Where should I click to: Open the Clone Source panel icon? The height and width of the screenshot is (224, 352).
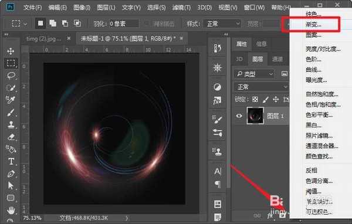(x=217, y=151)
